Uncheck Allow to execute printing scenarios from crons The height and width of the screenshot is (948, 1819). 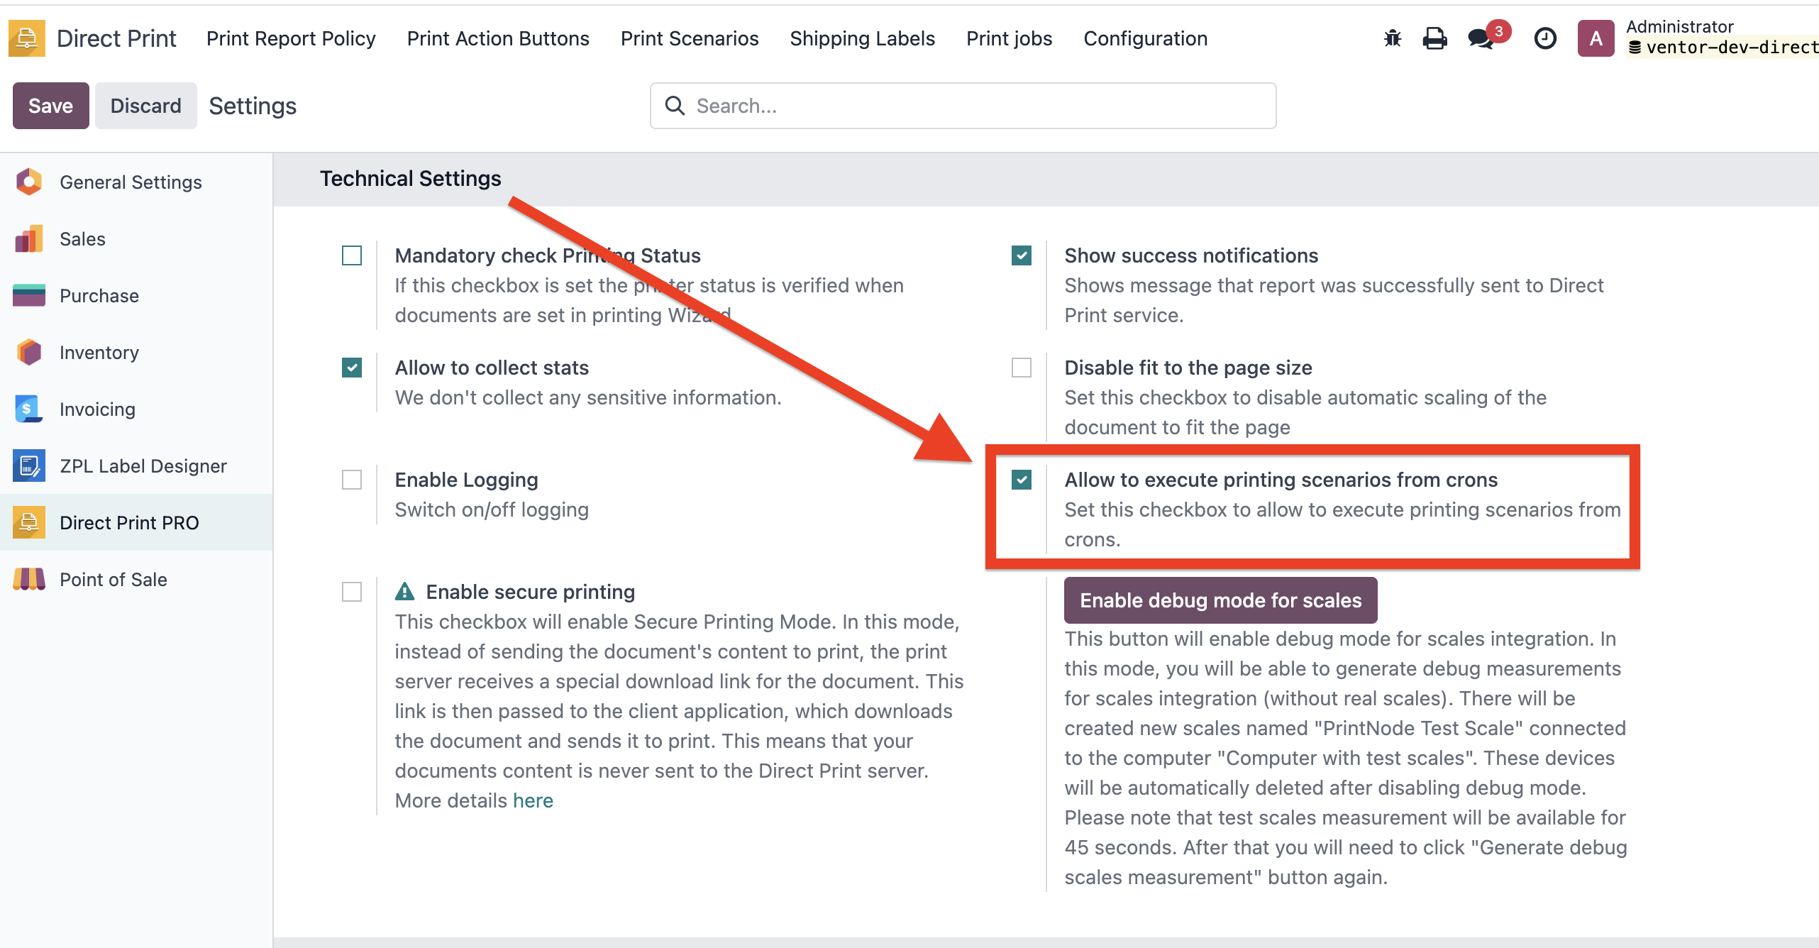click(x=1022, y=480)
